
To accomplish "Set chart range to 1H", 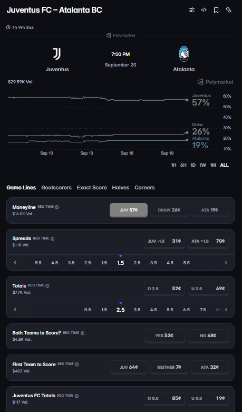I will tap(173, 165).
